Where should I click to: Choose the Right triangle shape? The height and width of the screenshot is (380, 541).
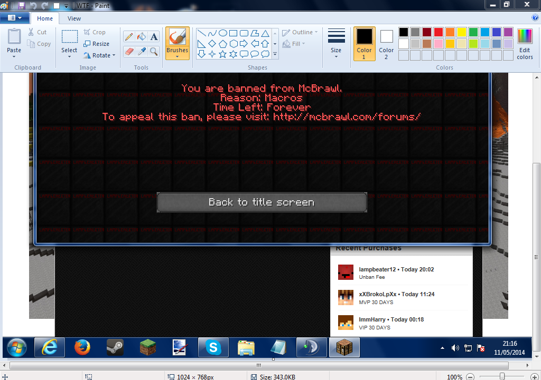(202, 44)
